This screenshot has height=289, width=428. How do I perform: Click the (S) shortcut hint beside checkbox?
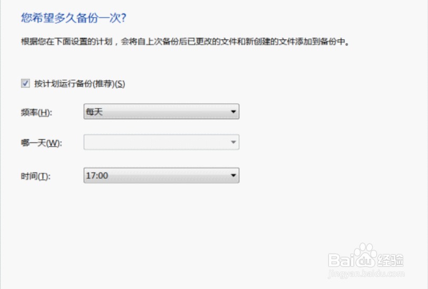(120, 83)
